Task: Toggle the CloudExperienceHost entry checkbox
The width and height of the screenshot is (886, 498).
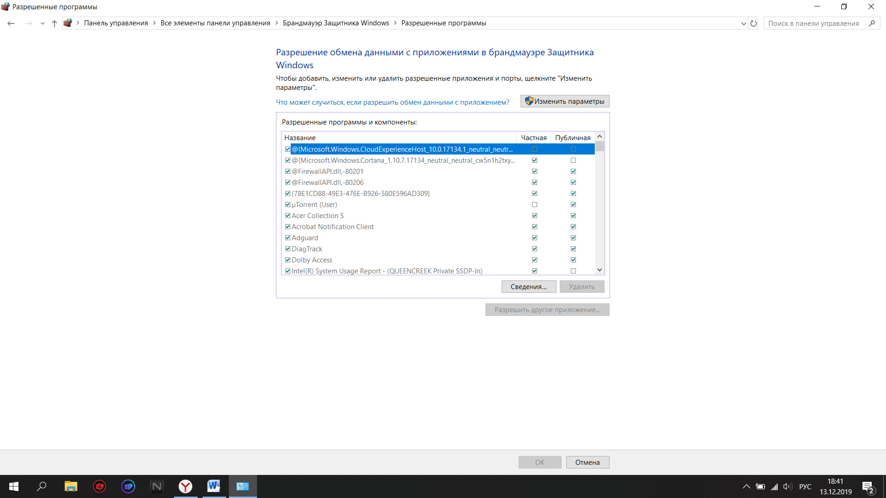Action: point(287,149)
